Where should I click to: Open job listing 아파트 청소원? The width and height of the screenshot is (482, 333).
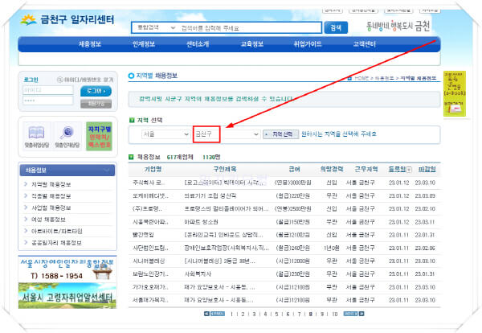201,222
